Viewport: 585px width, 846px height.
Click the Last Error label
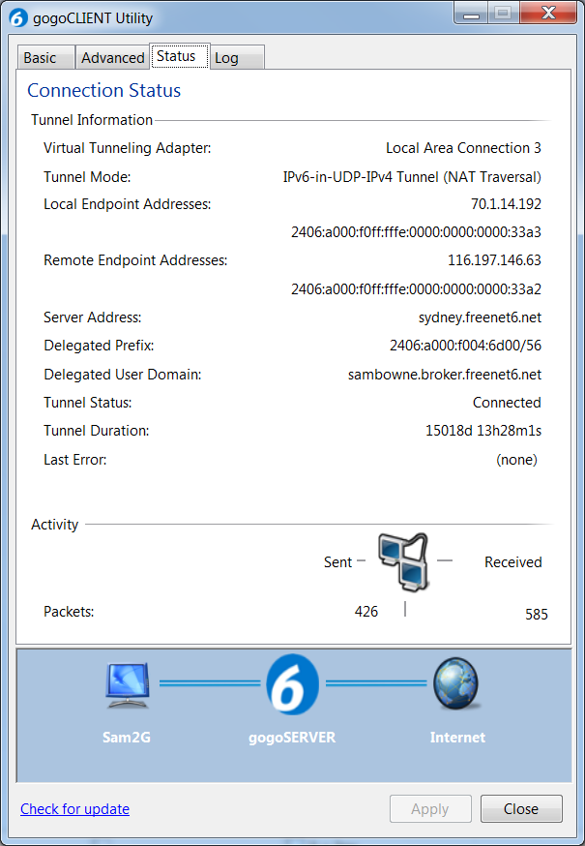pyautogui.click(x=75, y=460)
